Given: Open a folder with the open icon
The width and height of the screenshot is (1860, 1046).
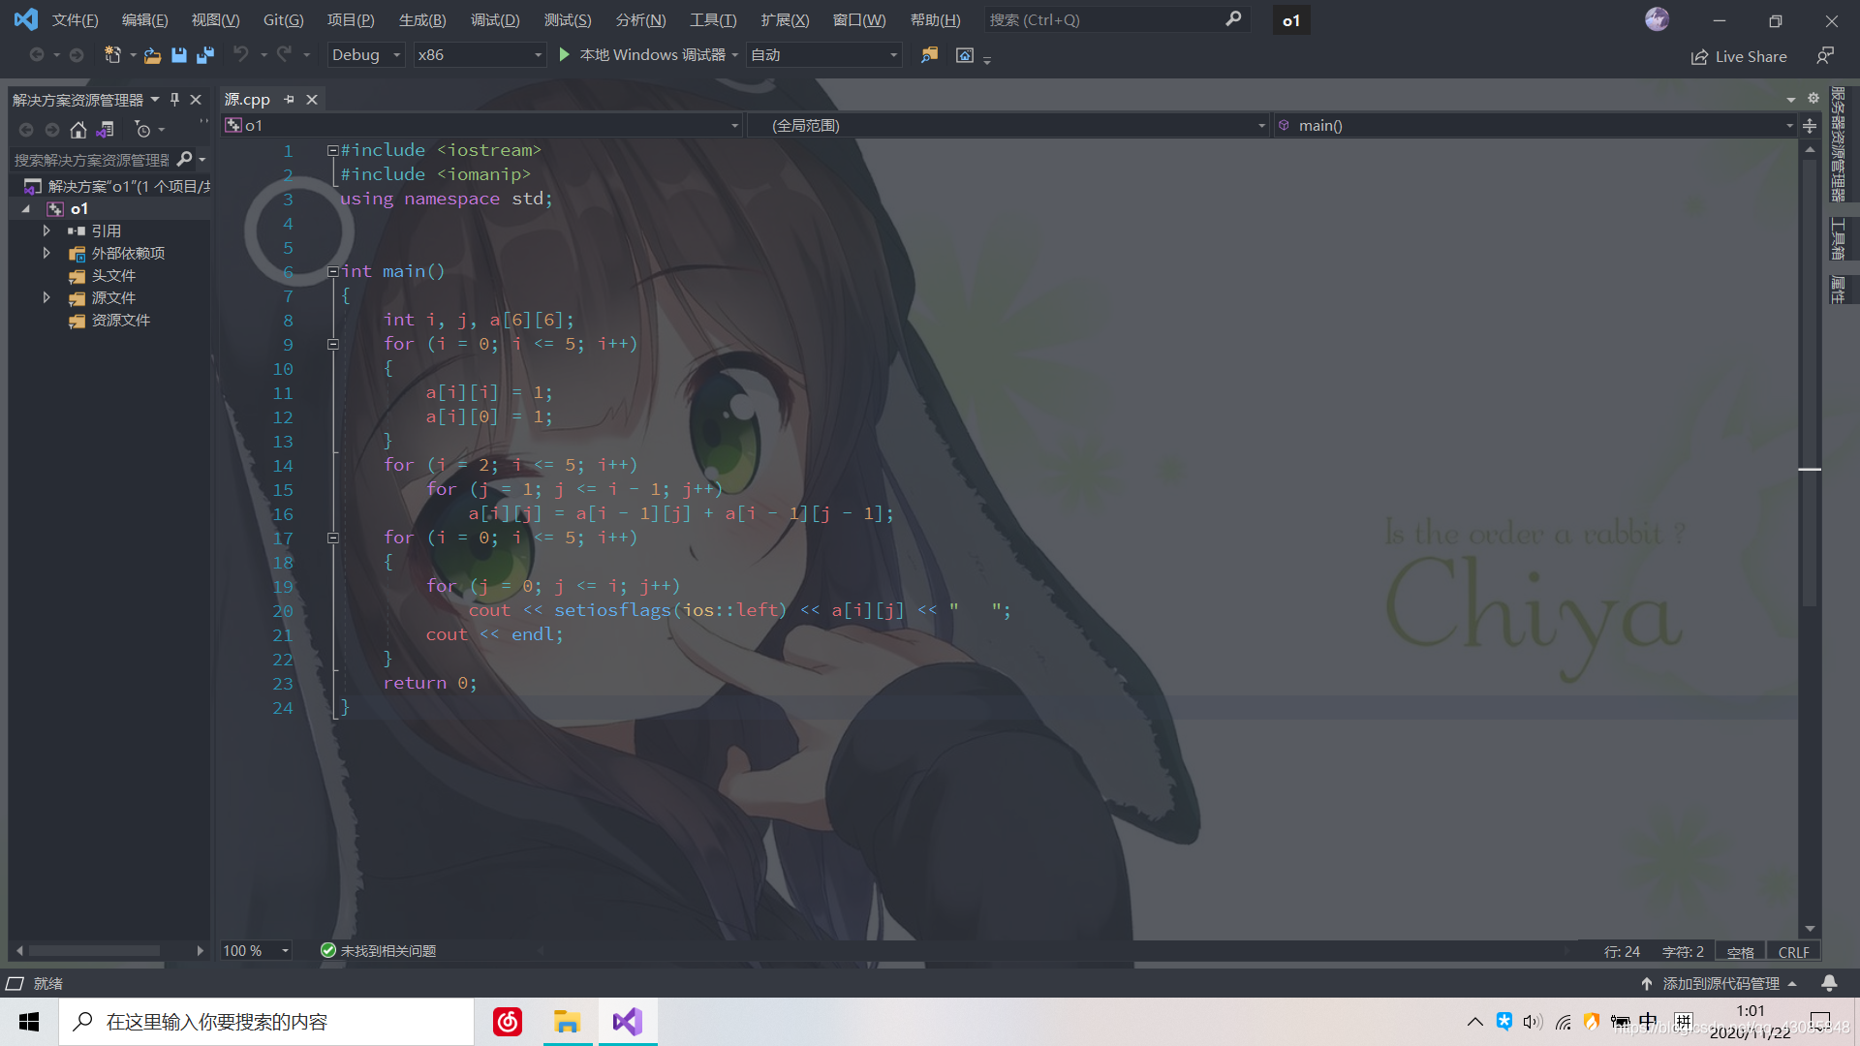Looking at the screenshot, I should coord(152,55).
